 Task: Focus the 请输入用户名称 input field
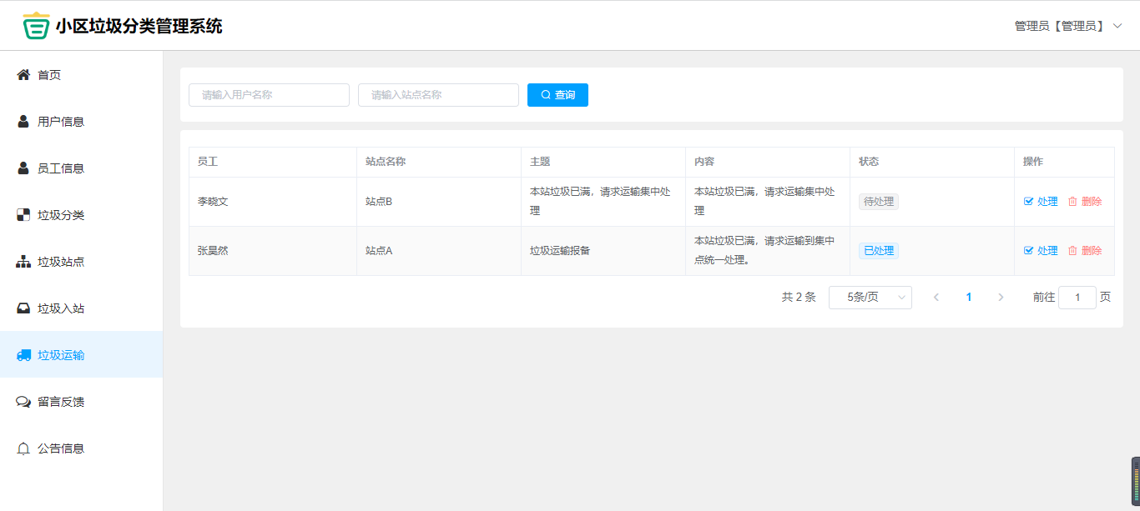(x=269, y=95)
